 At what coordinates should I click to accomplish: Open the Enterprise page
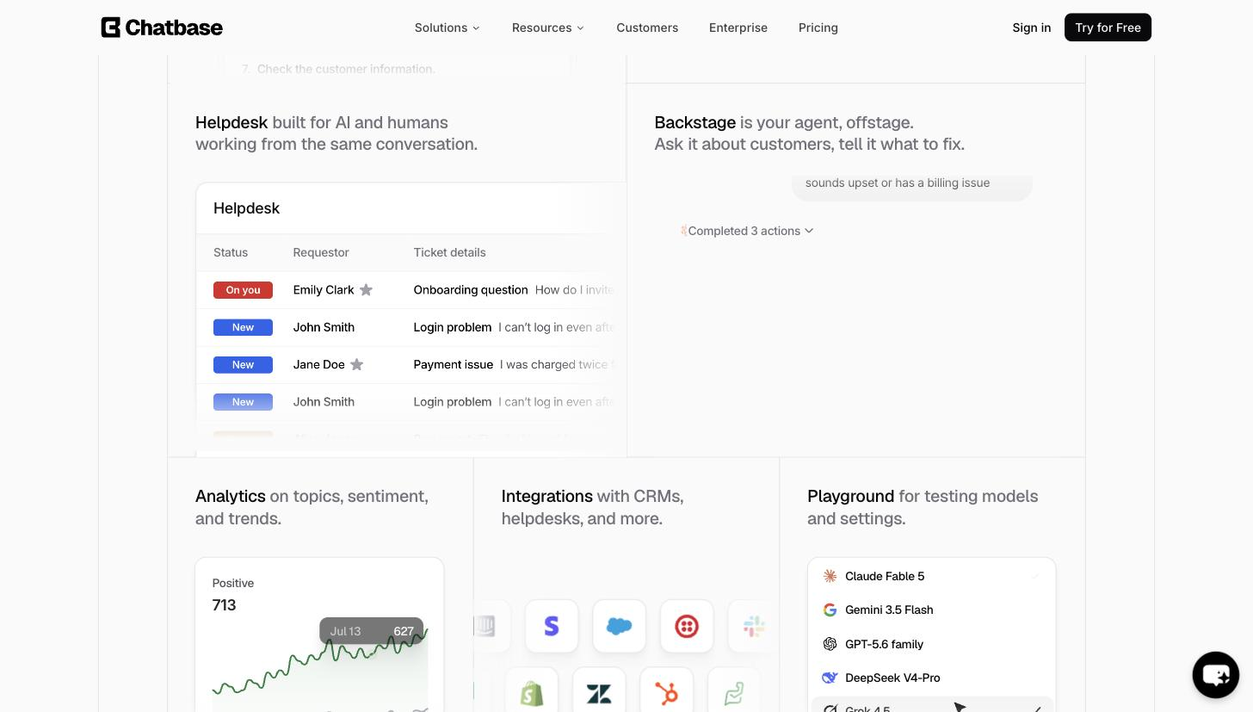click(x=738, y=28)
